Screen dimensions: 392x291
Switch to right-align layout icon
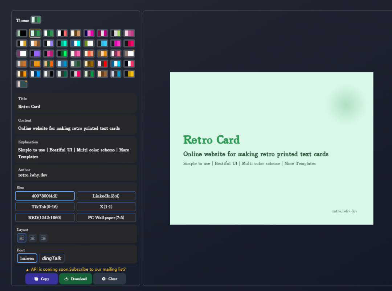click(44, 238)
